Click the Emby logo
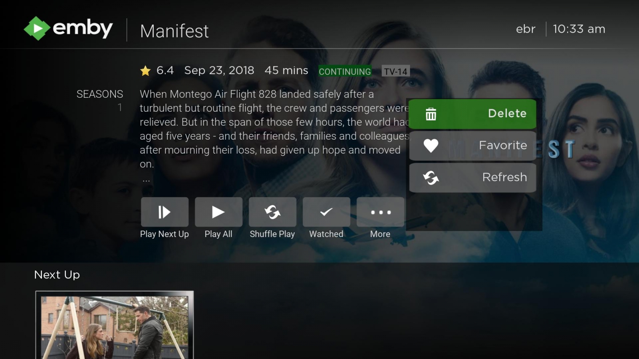The width and height of the screenshot is (639, 359). click(x=68, y=28)
